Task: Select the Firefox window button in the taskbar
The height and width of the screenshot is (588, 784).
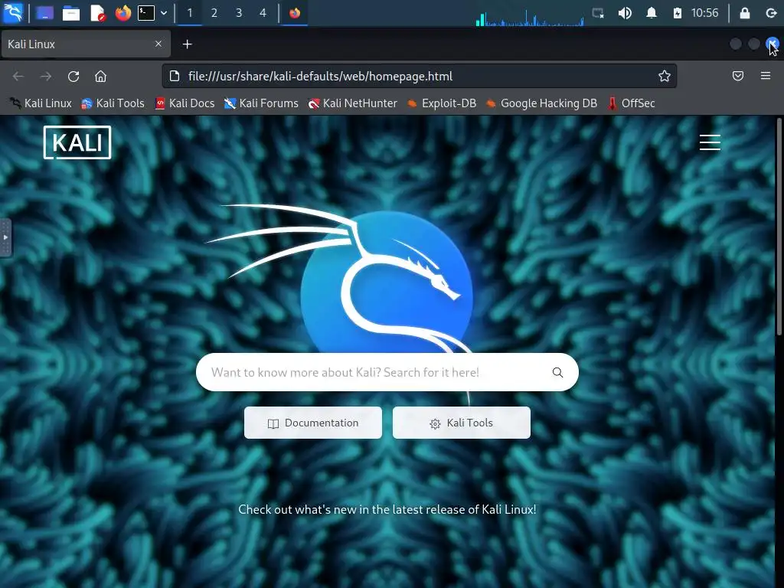Action: [295, 13]
